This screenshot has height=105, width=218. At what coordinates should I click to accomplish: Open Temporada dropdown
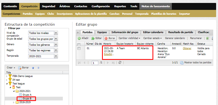pos(56,56)
